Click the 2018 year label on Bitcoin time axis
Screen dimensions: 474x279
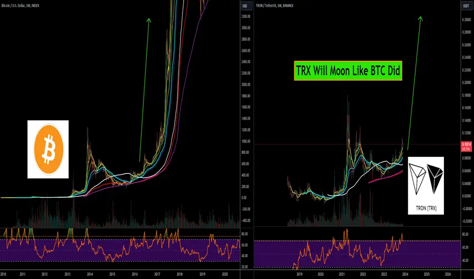click(180, 274)
